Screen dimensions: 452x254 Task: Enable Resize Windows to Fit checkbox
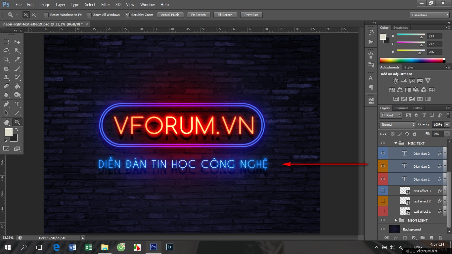(46, 15)
